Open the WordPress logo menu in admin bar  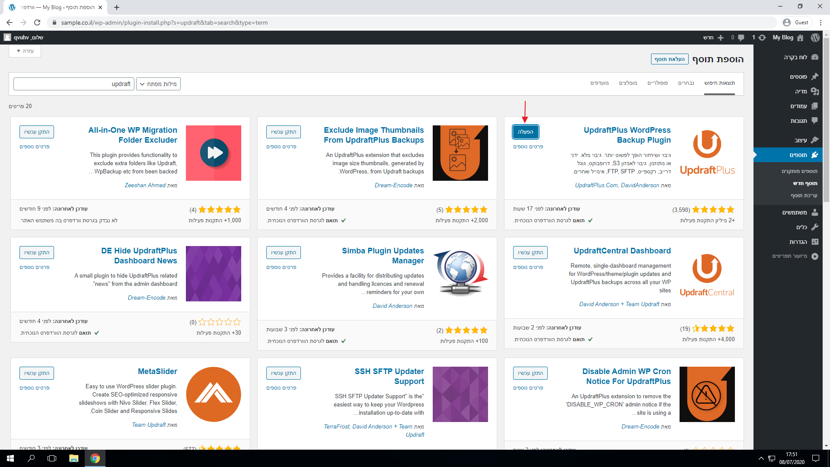click(815, 38)
